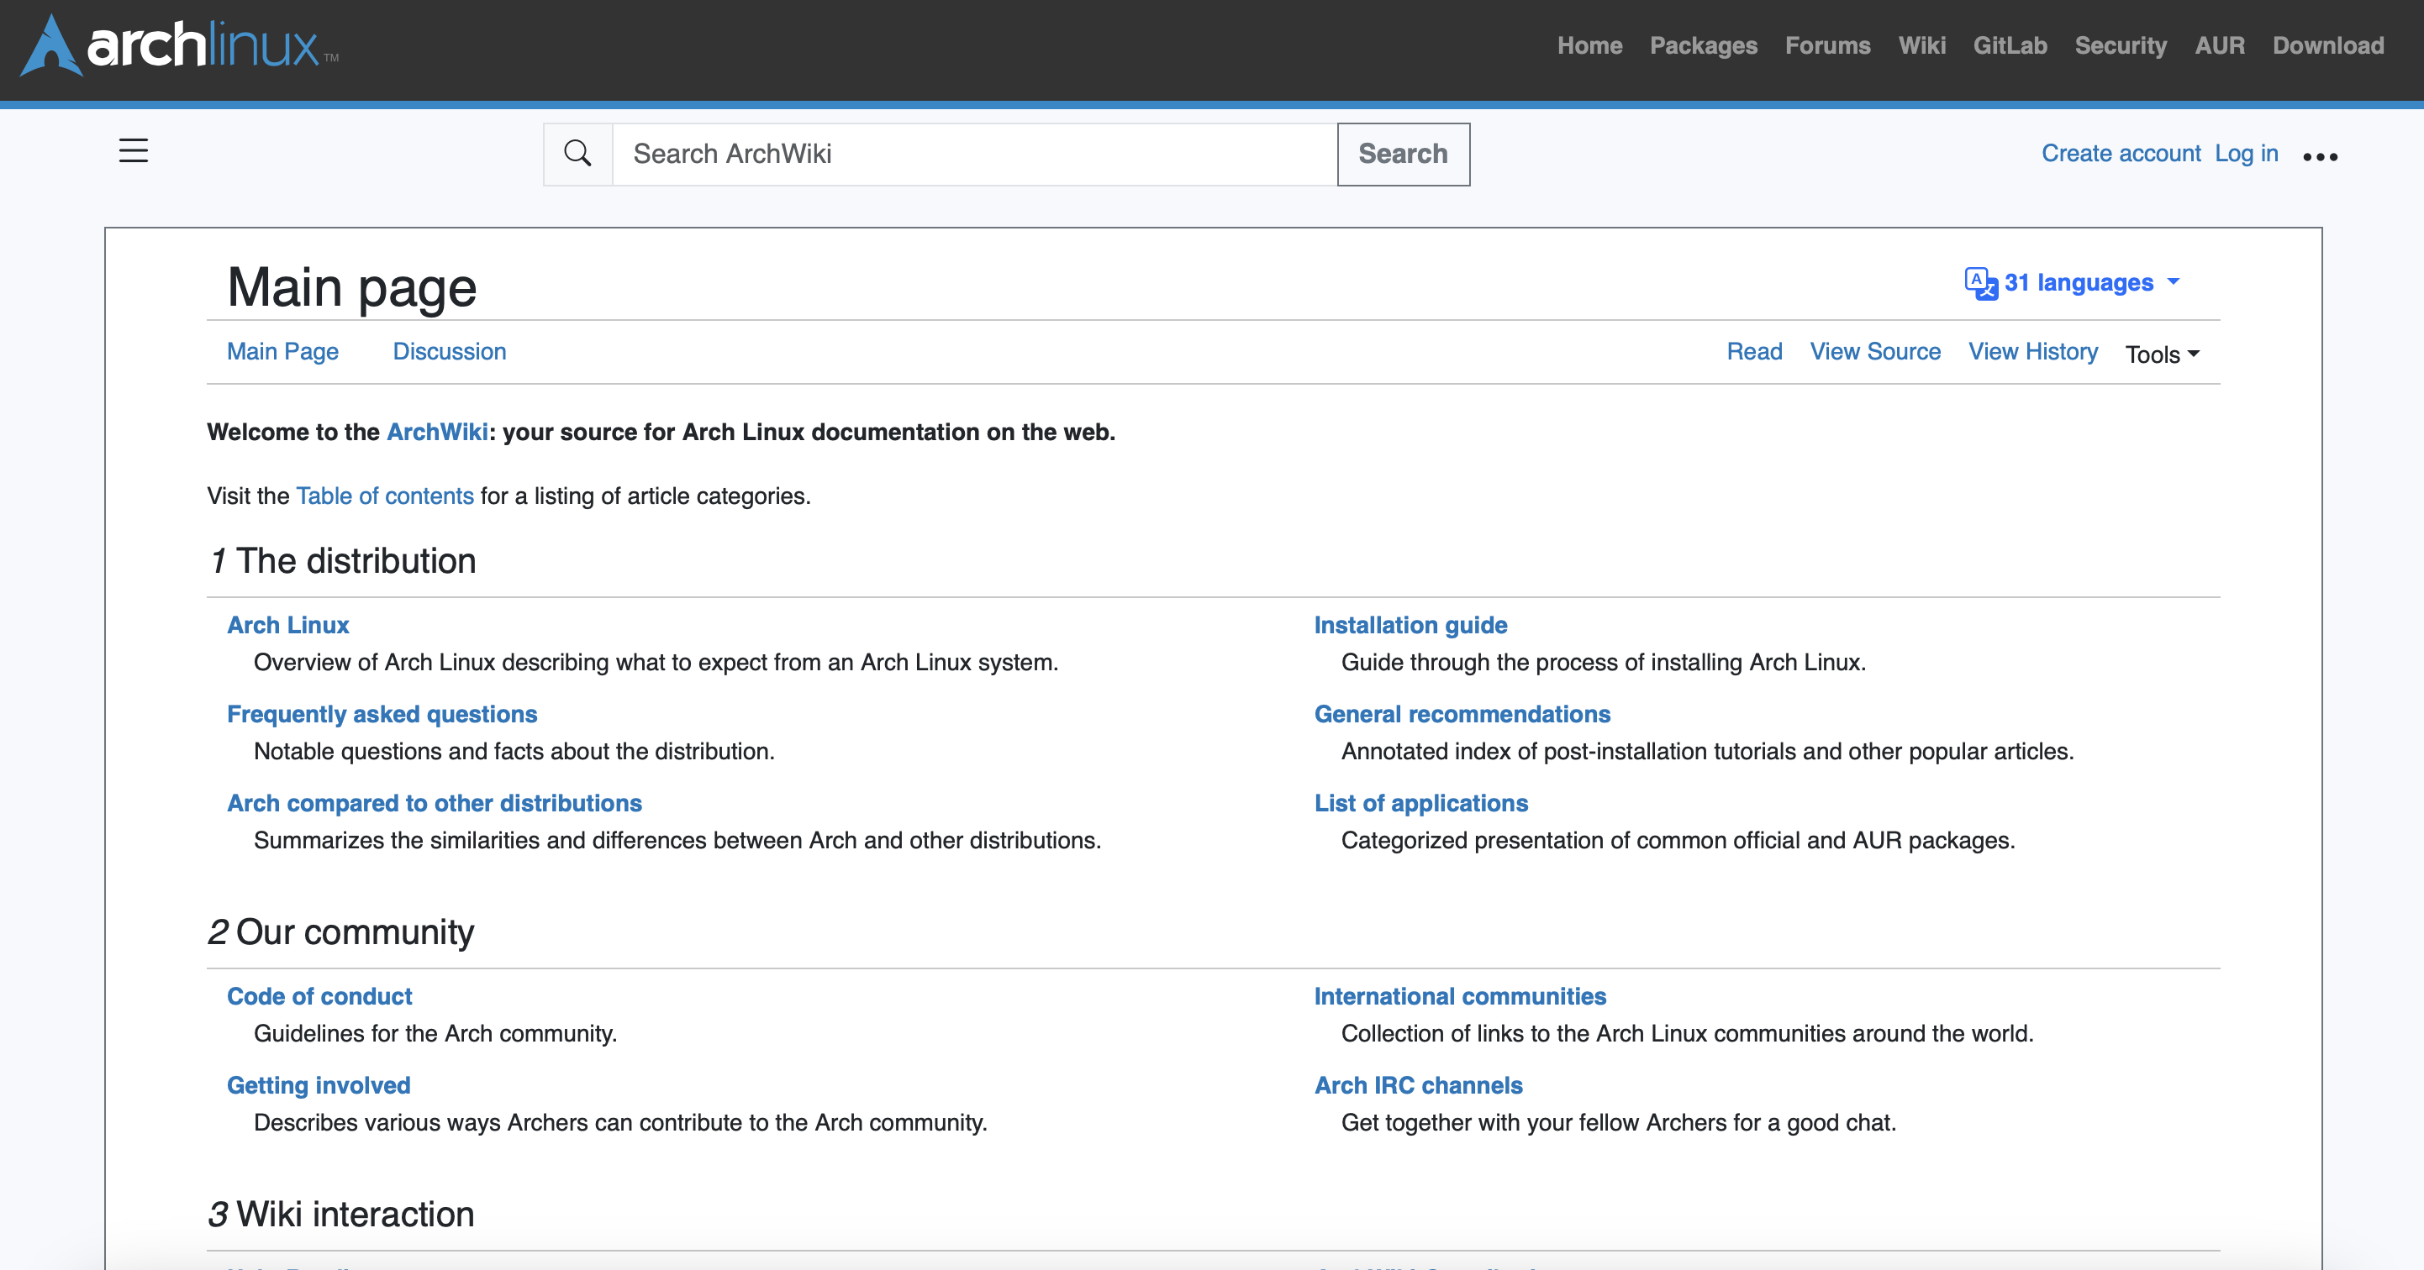Expand the Tools dropdown menu
Viewport: 2424px width, 1270px height.
2162,354
